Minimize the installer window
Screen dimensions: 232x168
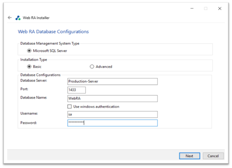pos(192,8)
